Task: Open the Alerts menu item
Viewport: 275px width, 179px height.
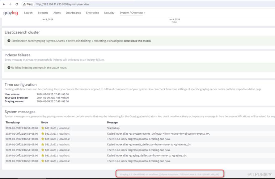Action: 57,13
